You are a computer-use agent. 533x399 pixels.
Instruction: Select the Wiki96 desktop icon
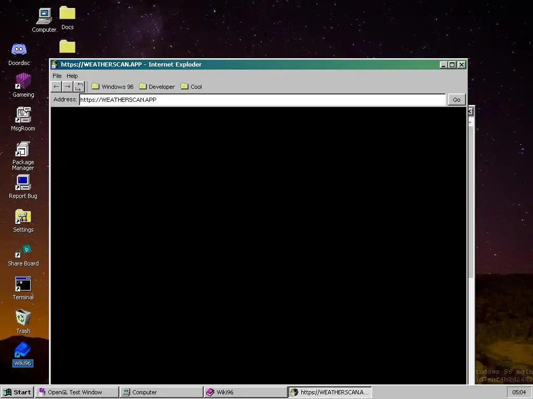(x=23, y=354)
